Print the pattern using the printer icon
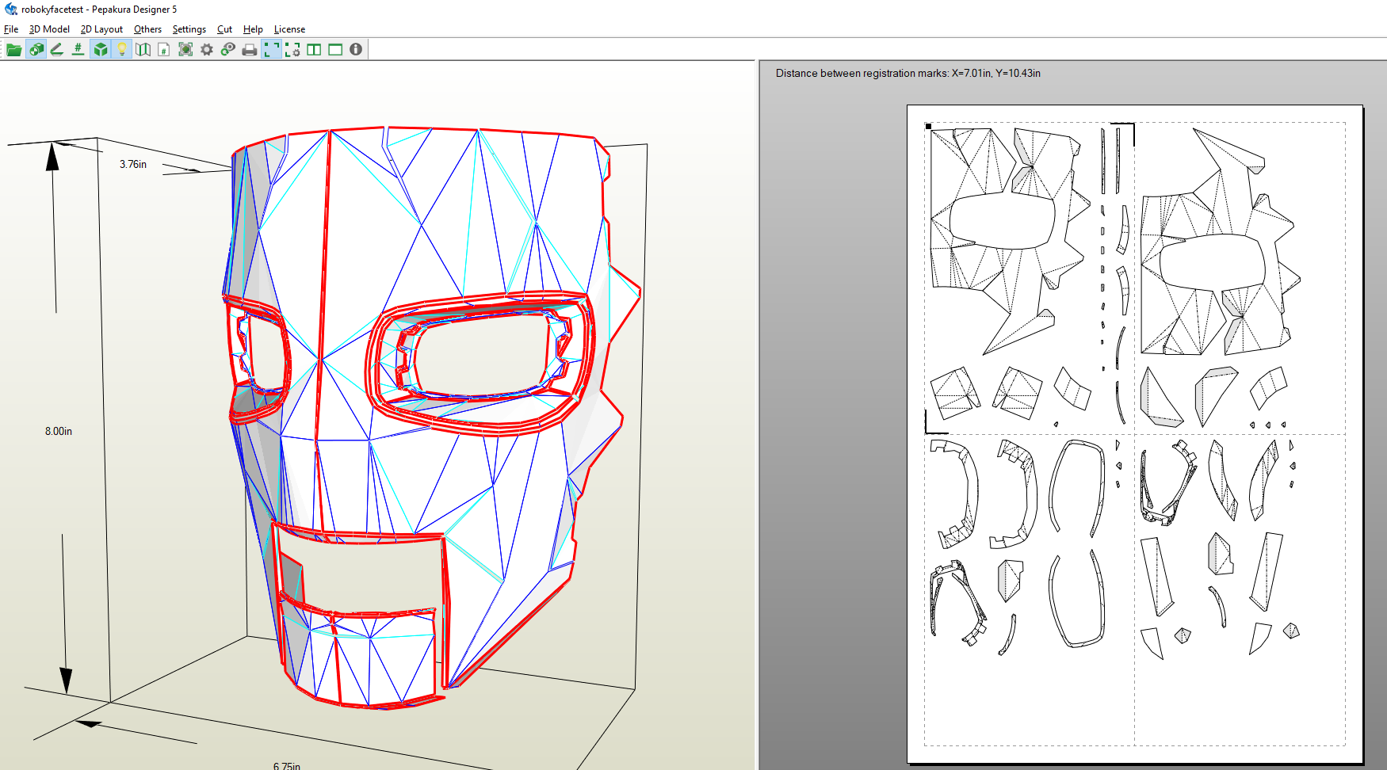The width and height of the screenshot is (1387, 770). pyautogui.click(x=248, y=48)
